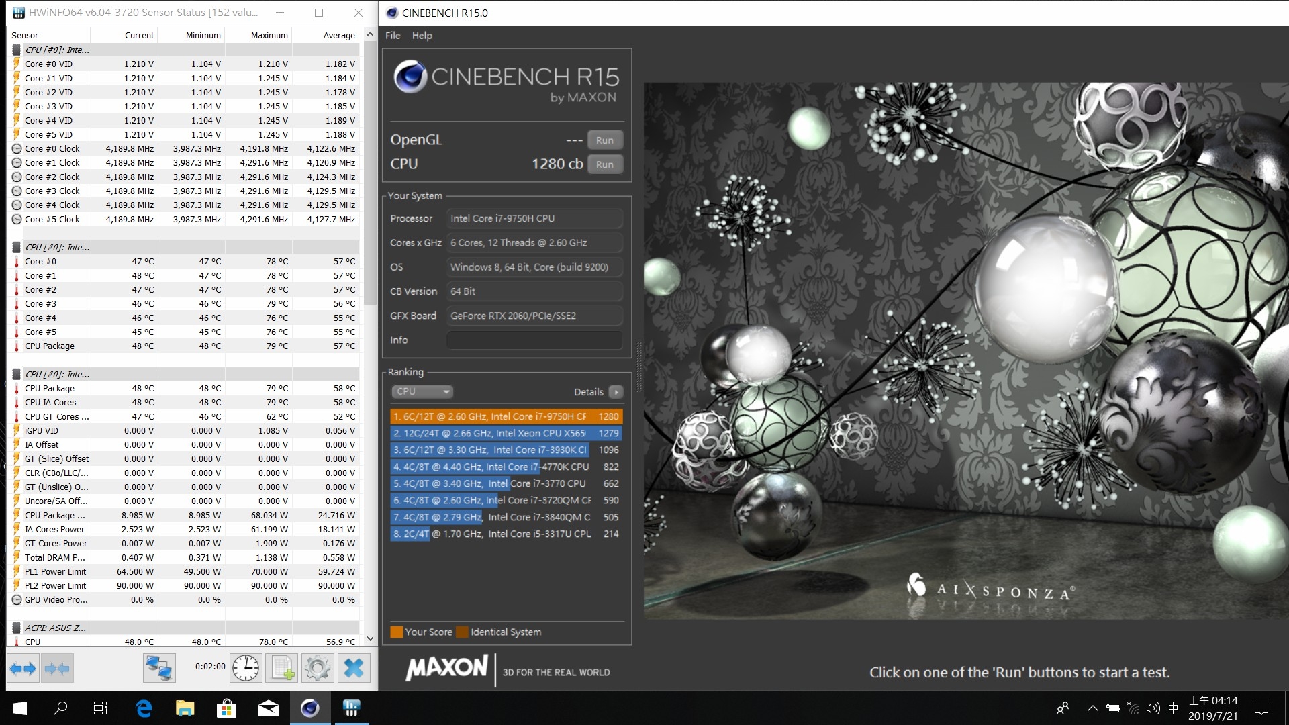This screenshot has height=725, width=1289.
Task: Close sensors with the blue X icon
Action: point(354,669)
